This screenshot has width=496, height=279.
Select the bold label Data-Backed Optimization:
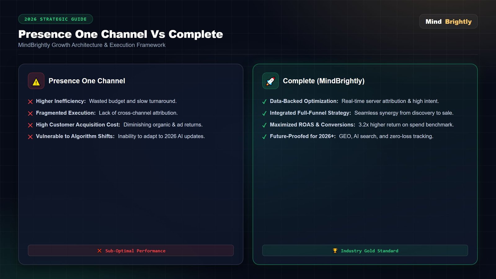pyautogui.click(x=304, y=101)
